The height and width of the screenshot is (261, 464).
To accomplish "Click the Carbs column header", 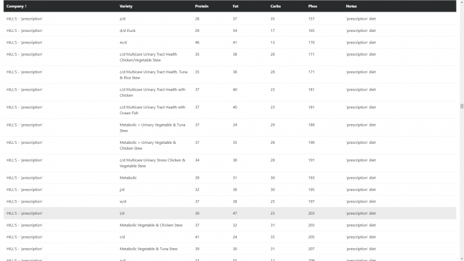I will pyautogui.click(x=276, y=6).
